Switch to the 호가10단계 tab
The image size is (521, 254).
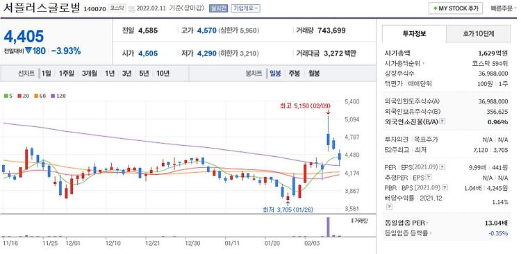pos(478,33)
